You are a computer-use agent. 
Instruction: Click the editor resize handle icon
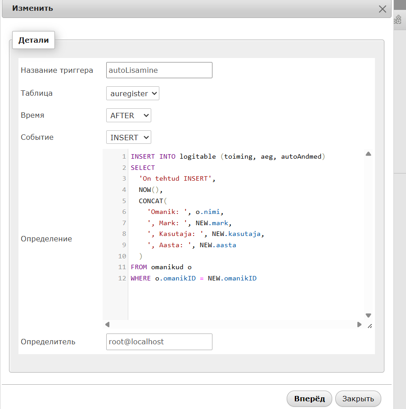tap(370, 326)
